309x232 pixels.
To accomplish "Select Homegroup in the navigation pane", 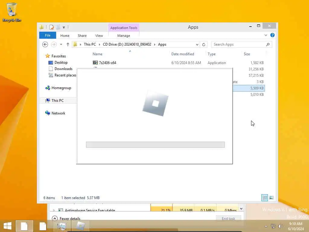I will [61, 88].
